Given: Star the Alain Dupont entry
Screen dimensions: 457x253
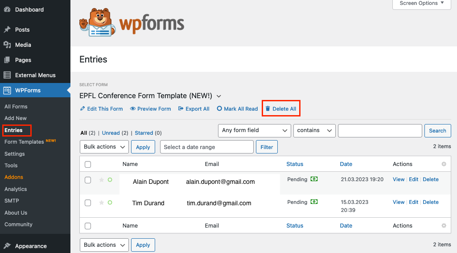Looking at the screenshot, I should click(101, 180).
